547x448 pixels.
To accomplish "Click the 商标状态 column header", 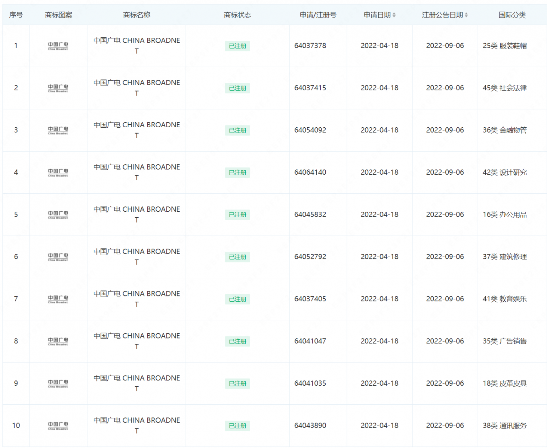I will 237,15.
